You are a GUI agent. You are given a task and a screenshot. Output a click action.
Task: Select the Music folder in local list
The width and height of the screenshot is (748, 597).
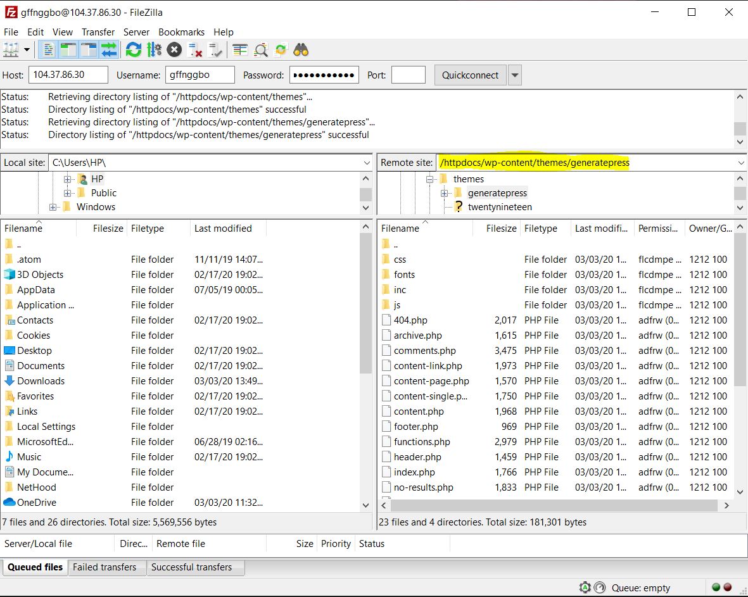(x=29, y=457)
